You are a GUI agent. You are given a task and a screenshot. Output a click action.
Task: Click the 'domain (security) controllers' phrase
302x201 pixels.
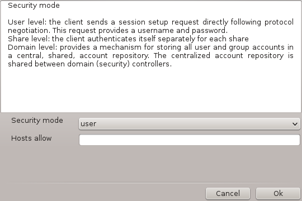118,64
